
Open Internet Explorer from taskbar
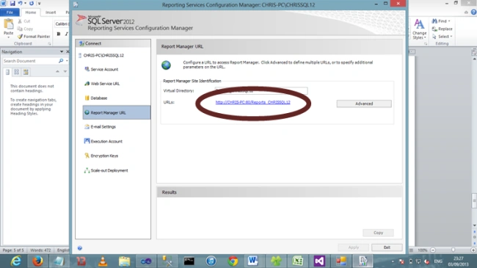click(15, 261)
